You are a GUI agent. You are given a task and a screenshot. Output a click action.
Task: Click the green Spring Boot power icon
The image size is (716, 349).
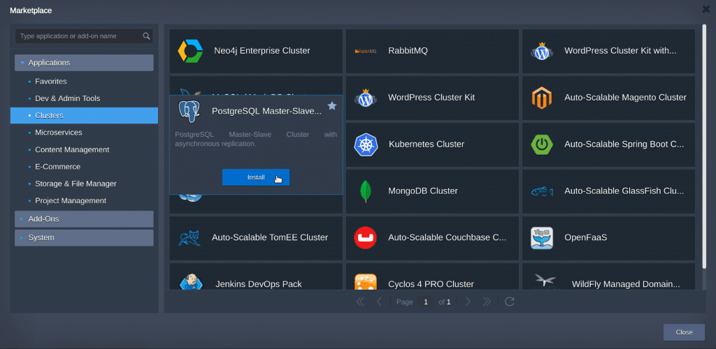pyautogui.click(x=542, y=144)
